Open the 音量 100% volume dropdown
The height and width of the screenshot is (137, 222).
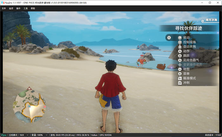39,135
